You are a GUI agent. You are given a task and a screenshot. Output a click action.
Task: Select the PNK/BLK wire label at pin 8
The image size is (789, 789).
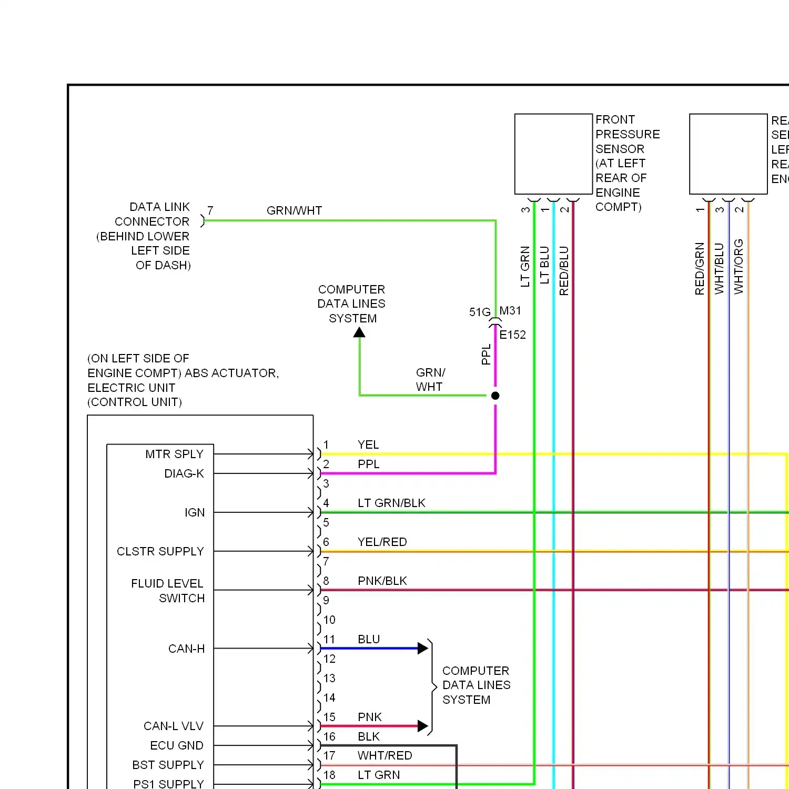[x=382, y=581]
